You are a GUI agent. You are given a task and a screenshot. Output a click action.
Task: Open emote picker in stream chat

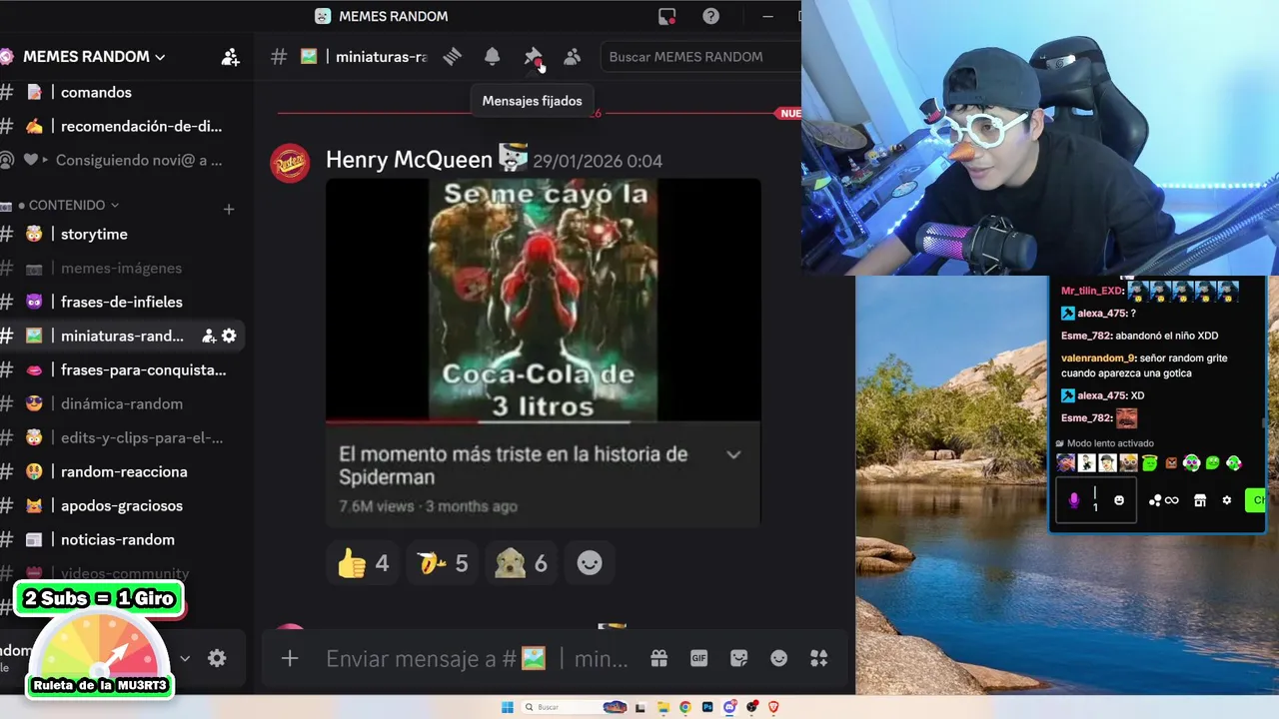pyautogui.click(x=1119, y=500)
